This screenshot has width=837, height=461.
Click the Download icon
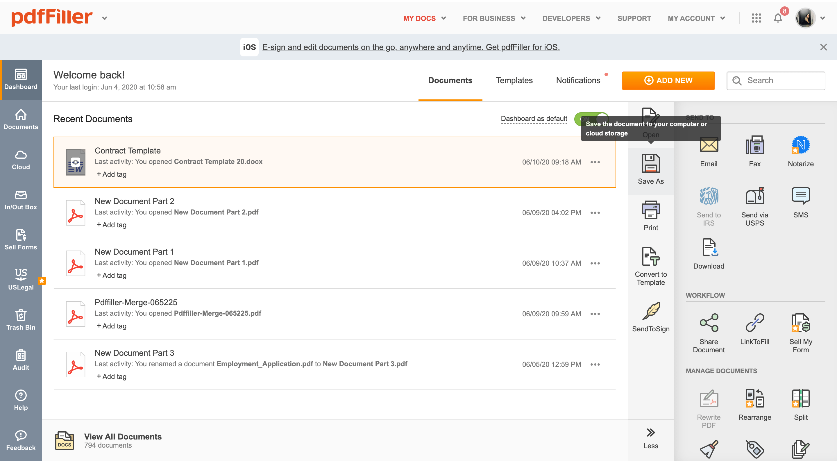click(710, 248)
